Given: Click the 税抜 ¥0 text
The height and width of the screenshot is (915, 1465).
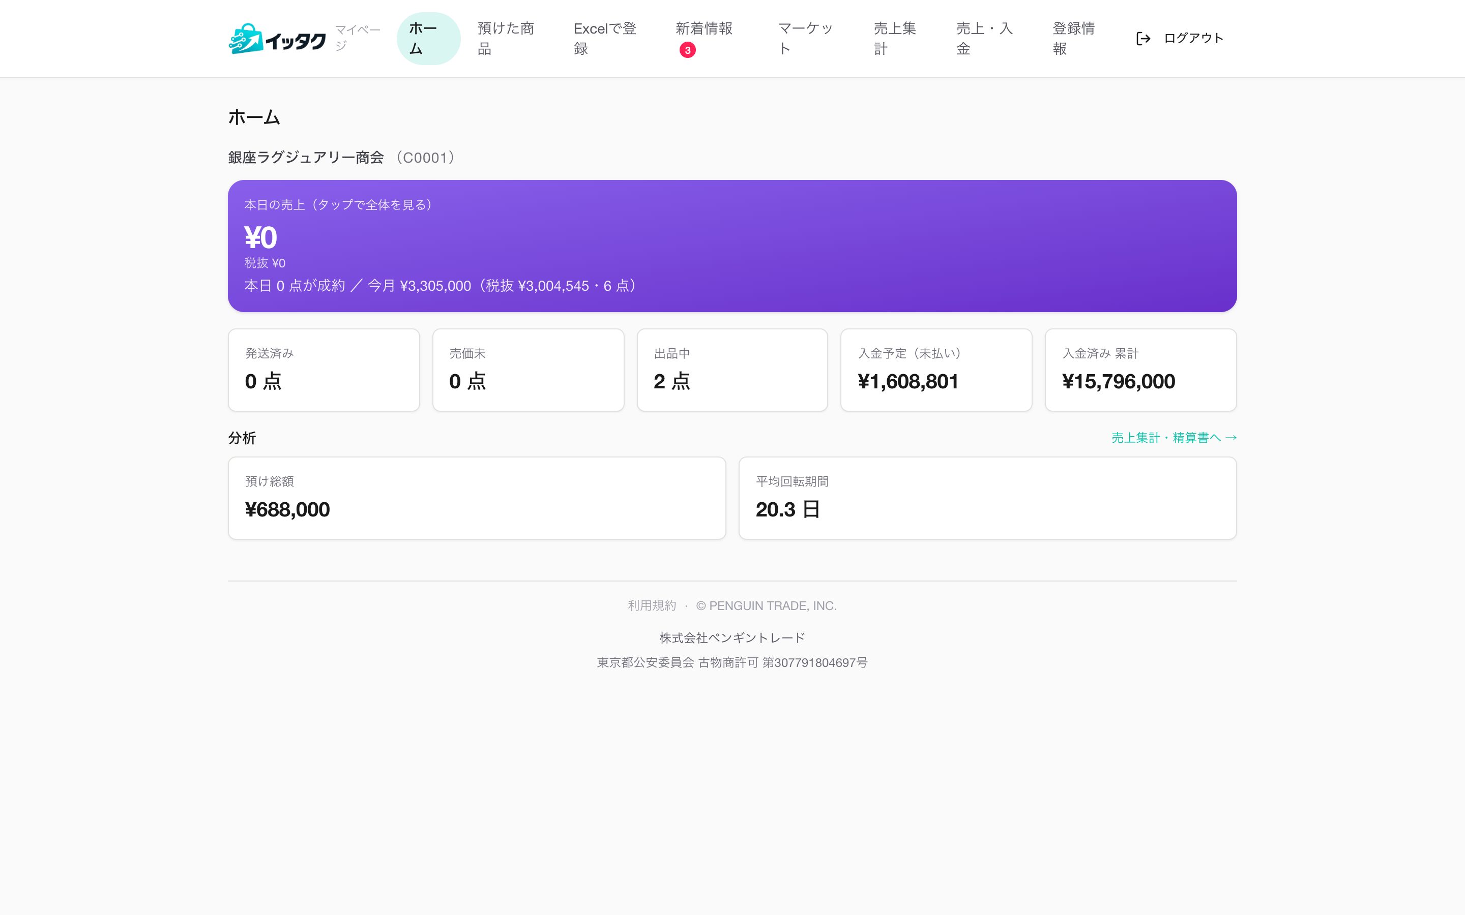Looking at the screenshot, I should coord(265,263).
